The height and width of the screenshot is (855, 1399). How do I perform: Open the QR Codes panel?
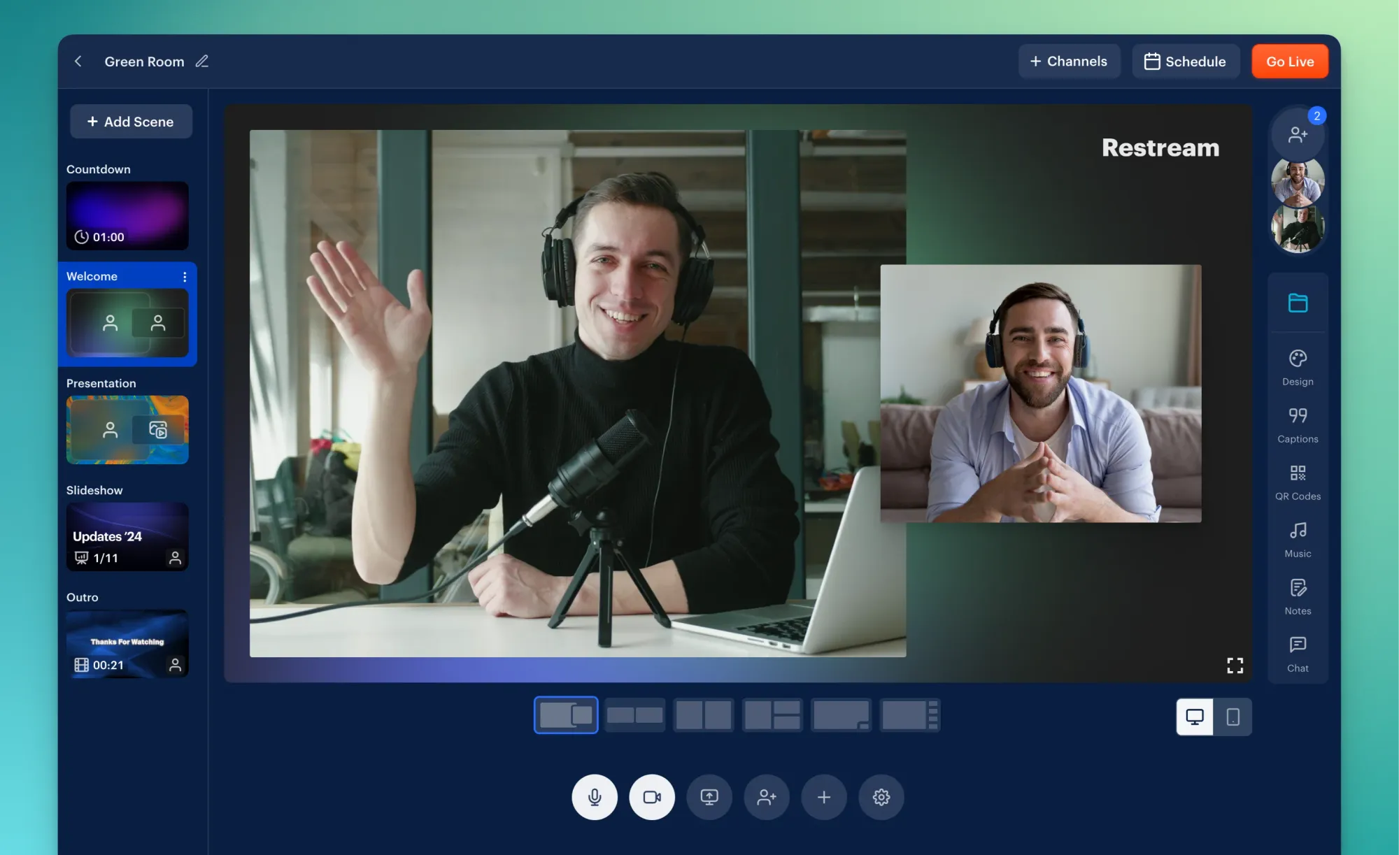[x=1298, y=479]
